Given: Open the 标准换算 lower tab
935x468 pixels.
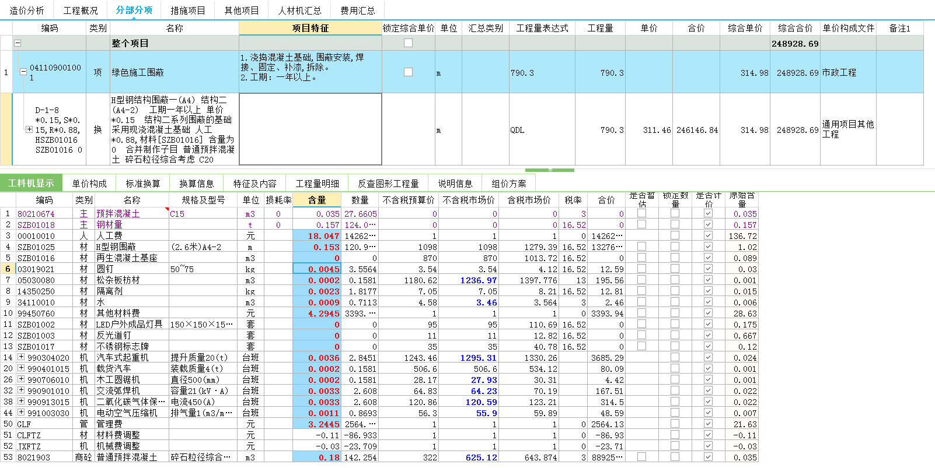Looking at the screenshot, I should point(143,184).
